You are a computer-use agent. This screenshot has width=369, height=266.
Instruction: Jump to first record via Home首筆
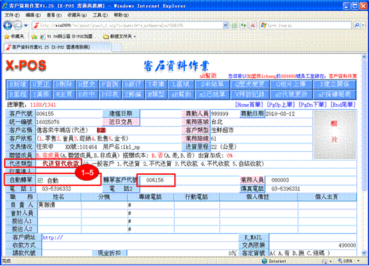point(249,105)
